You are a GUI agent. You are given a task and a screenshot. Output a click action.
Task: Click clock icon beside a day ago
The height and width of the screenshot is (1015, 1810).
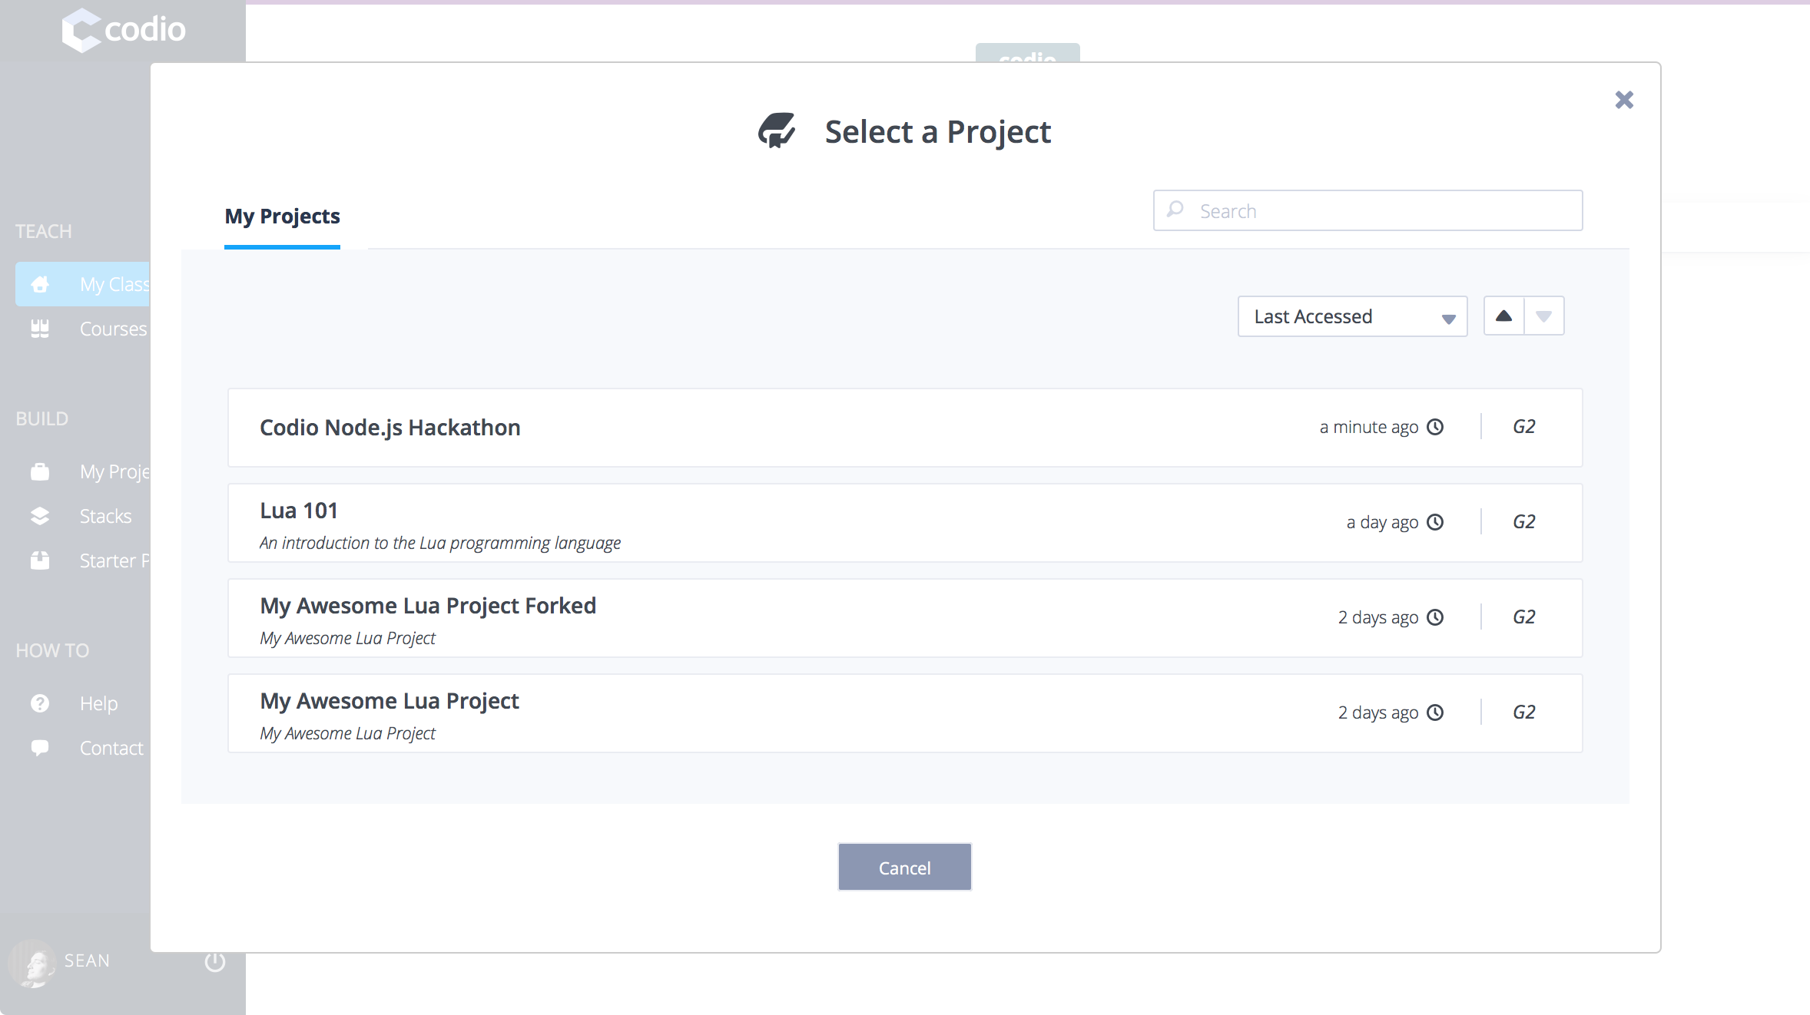1435,522
